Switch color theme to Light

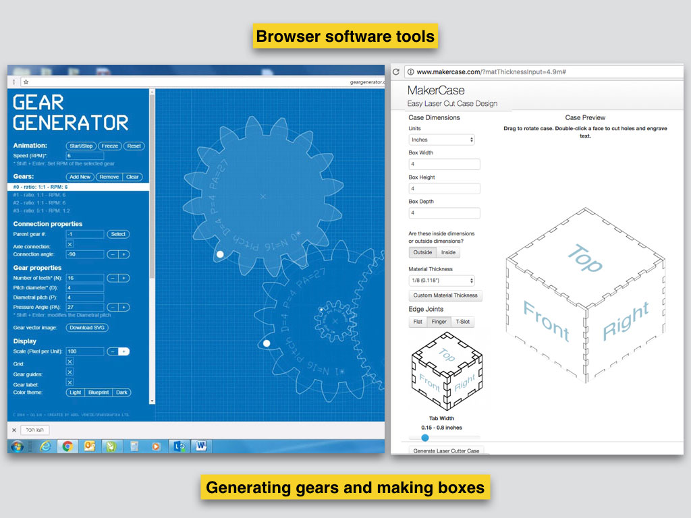point(76,393)
